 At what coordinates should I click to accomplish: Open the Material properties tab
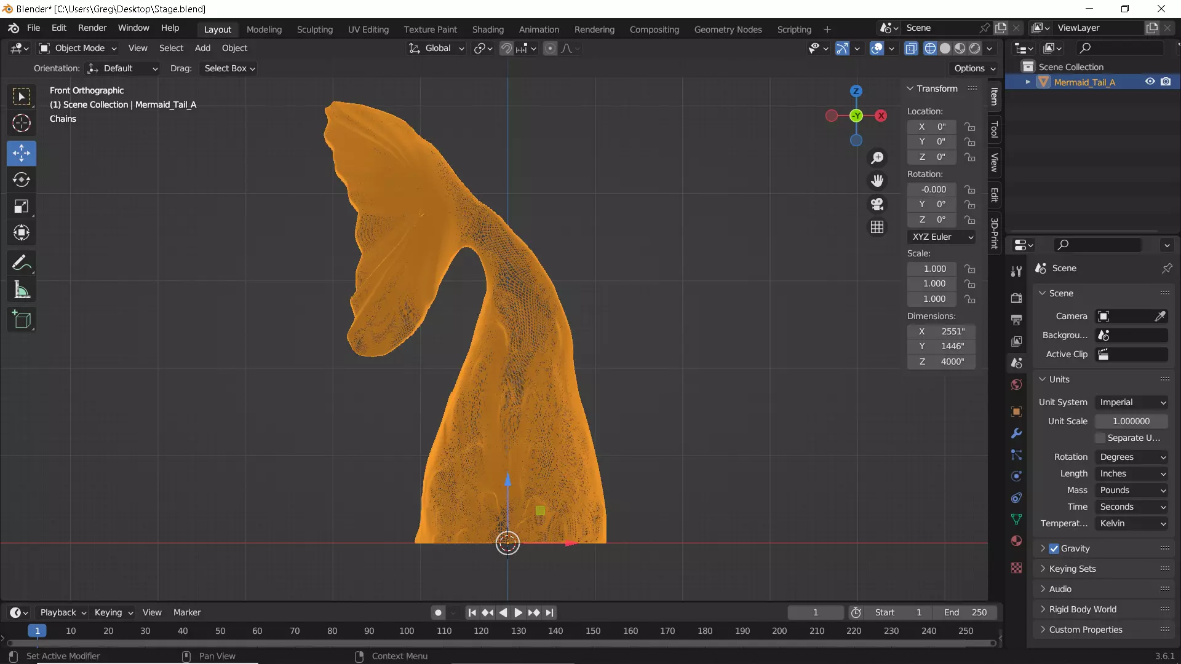tap(1016, 541)
